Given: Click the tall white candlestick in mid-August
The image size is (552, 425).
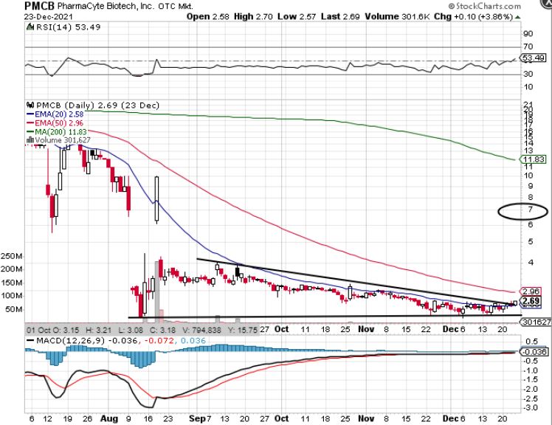Looking at the screenshot, I should (x=156, y=199).
